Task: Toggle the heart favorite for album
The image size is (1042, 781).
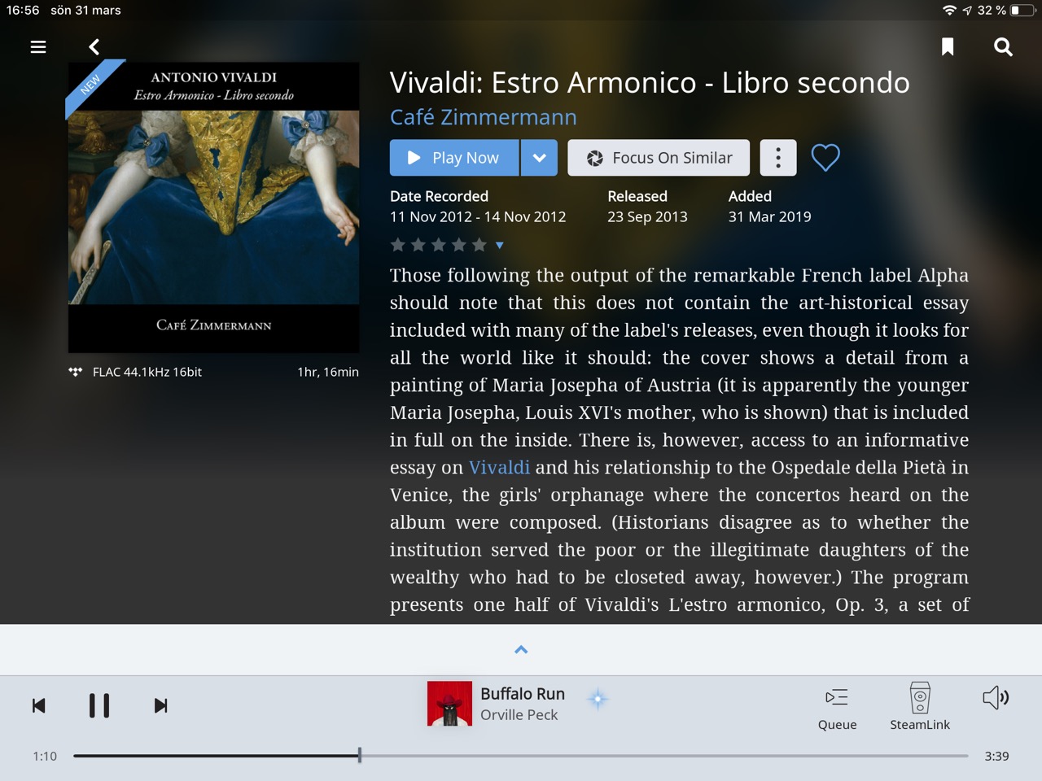Action: pos(825,157)
